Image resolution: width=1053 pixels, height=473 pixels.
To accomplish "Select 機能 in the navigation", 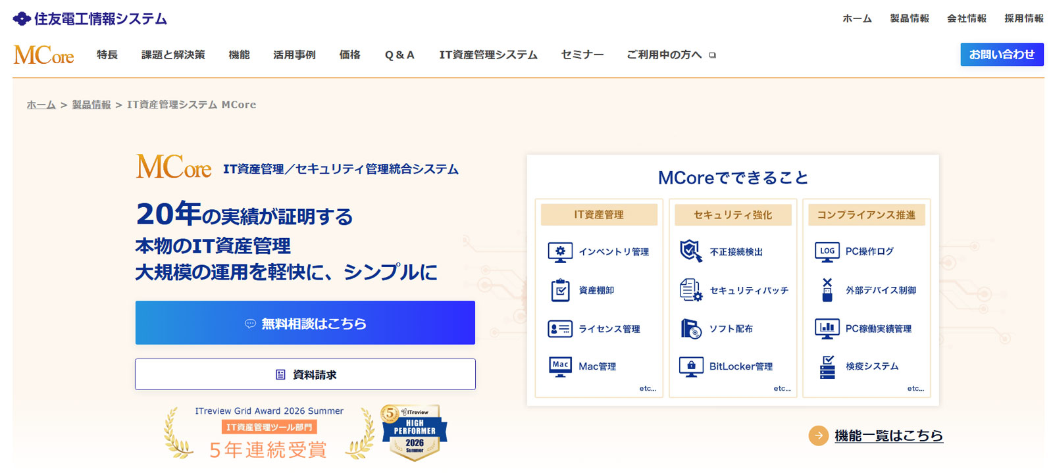I will (239, 55).
